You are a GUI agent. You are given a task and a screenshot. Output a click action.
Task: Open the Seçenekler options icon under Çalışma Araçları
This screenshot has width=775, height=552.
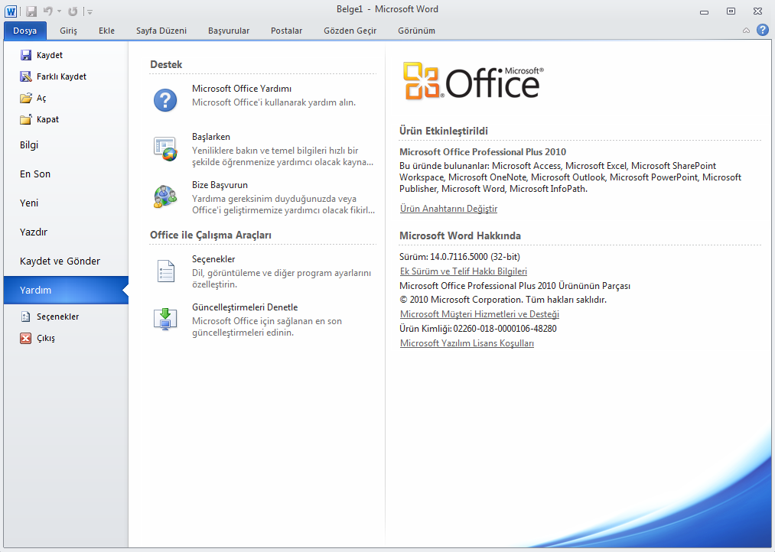click(165, 271)
